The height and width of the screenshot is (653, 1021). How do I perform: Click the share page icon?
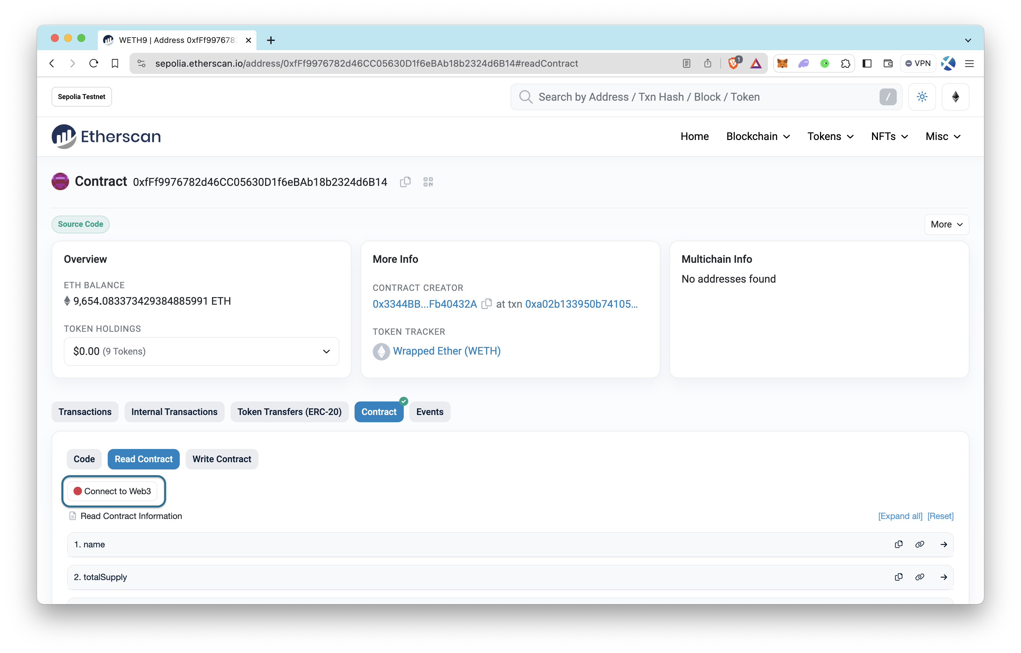707,63
